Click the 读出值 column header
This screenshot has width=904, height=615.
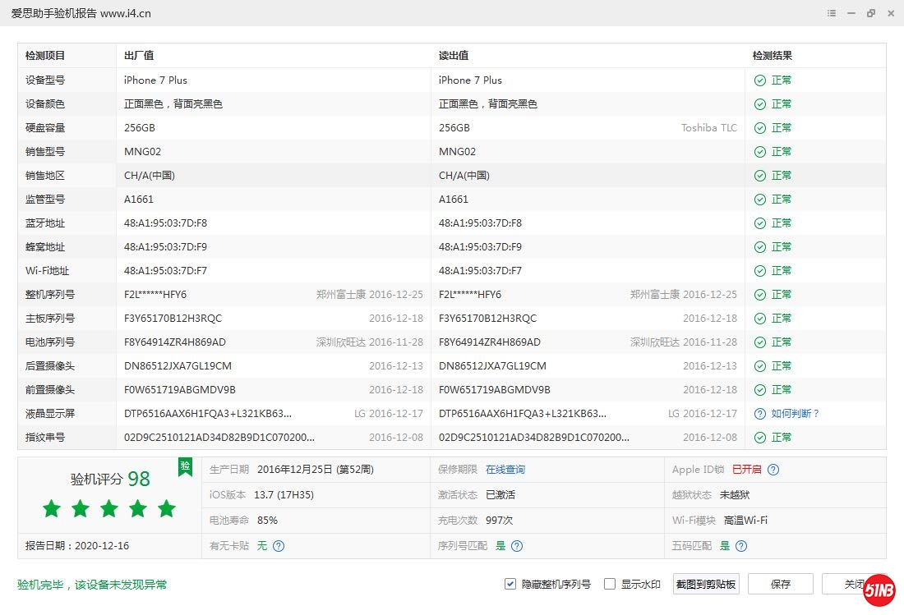[x=454, y=56]
